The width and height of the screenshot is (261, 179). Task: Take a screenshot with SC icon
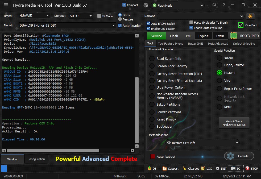(233, 169)
